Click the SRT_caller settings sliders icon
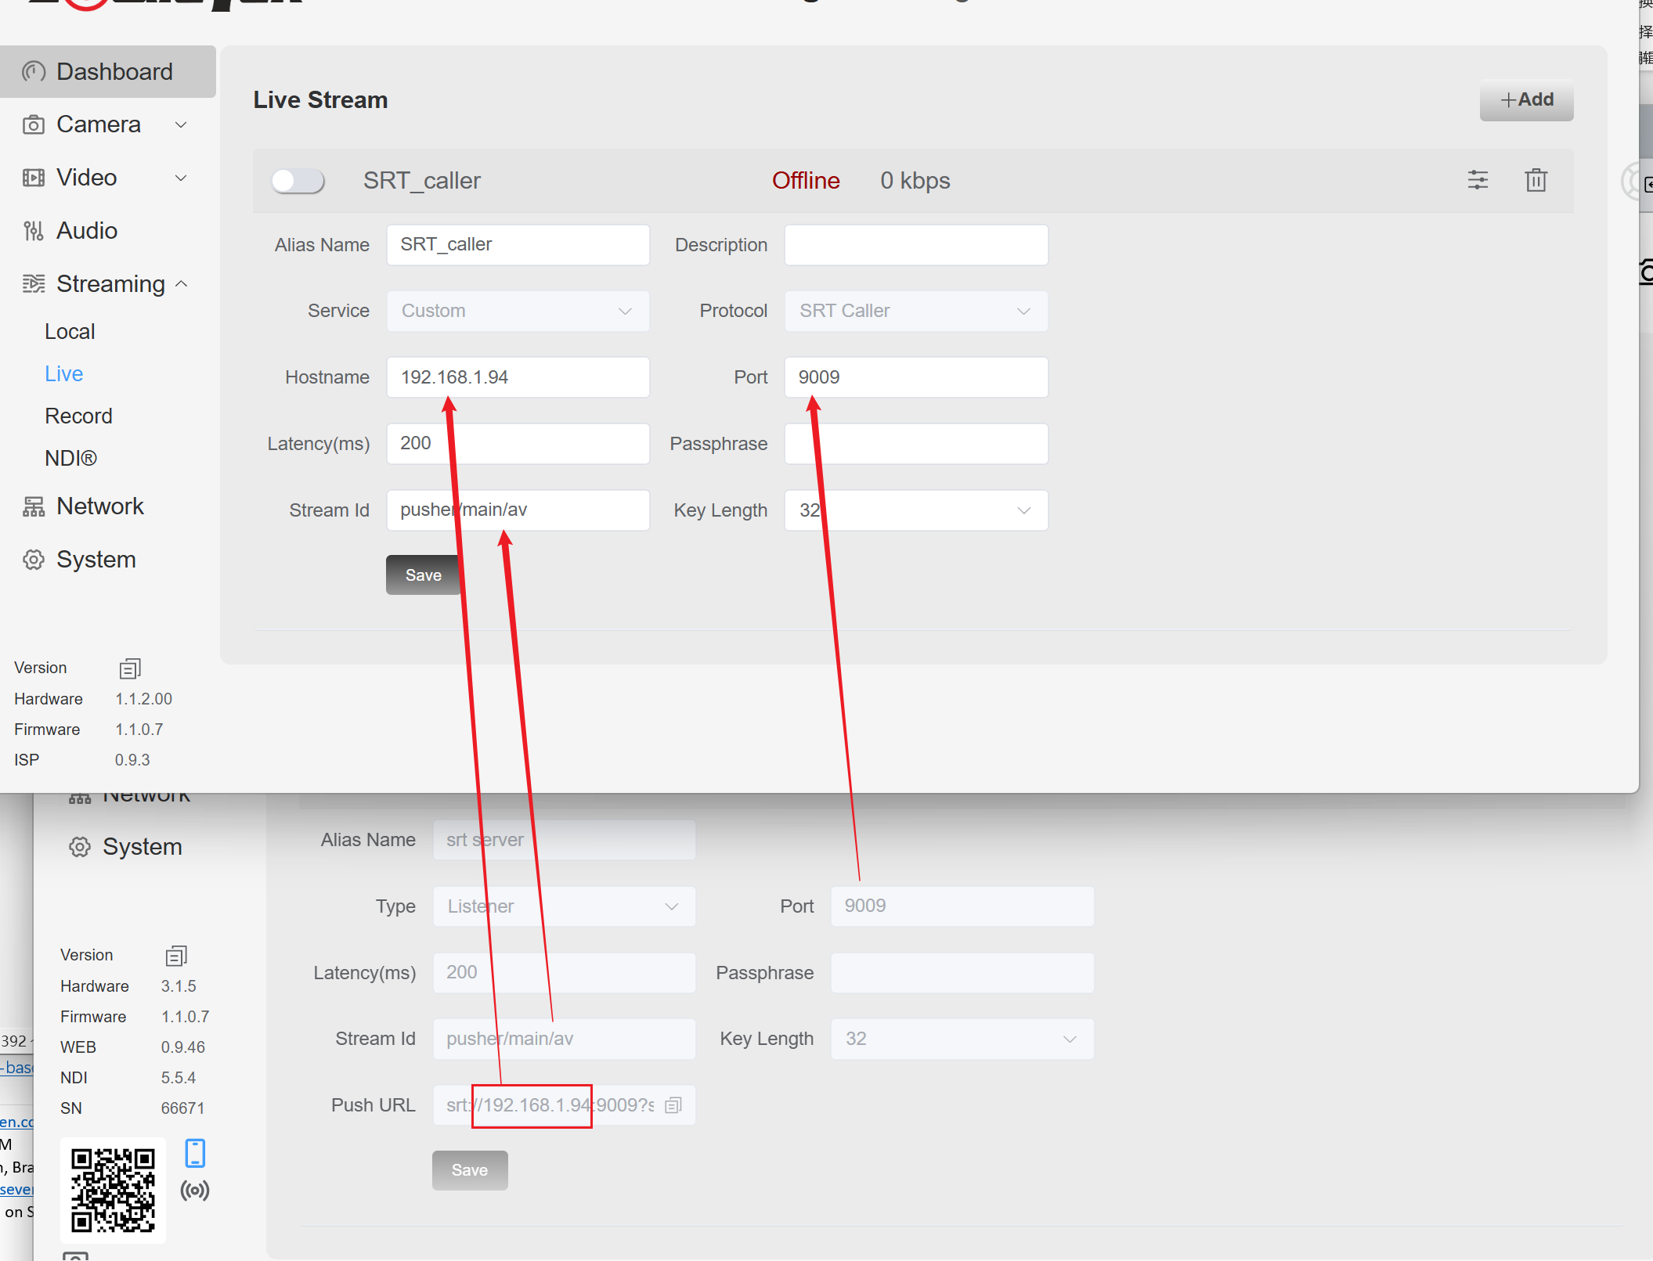The height and width of the screenshot is (1261, 1653). [1478, 180]
